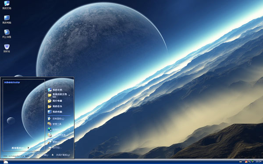Open the 我的电脑 desktop icon
The image size is (263, 164).
tap(7, 19)
